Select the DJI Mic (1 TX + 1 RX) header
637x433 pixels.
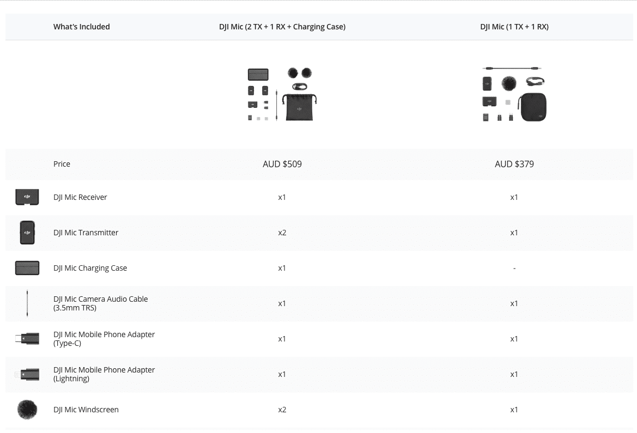514,27
